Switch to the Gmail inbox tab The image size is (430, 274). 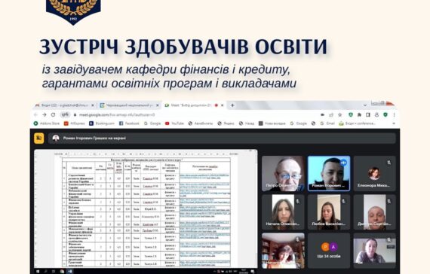click(64, 105)
